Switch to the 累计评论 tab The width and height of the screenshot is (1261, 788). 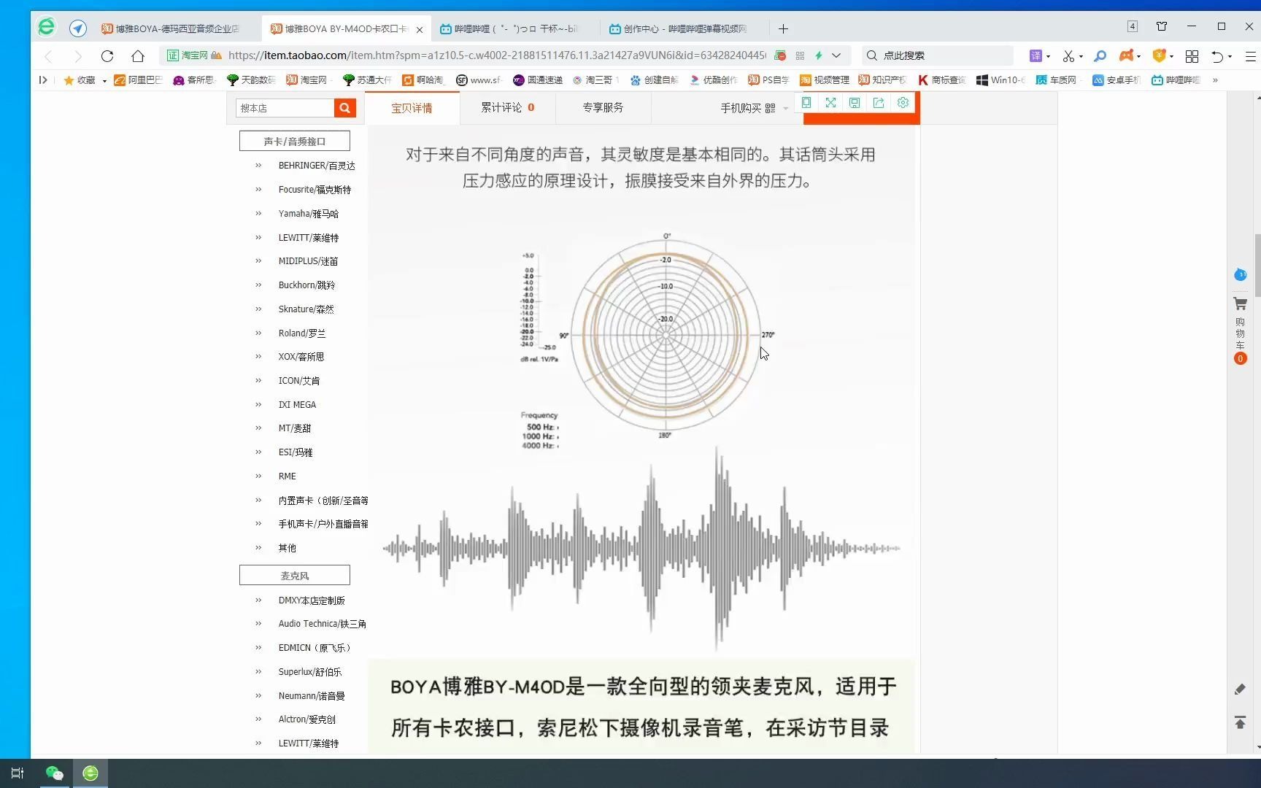508,107
